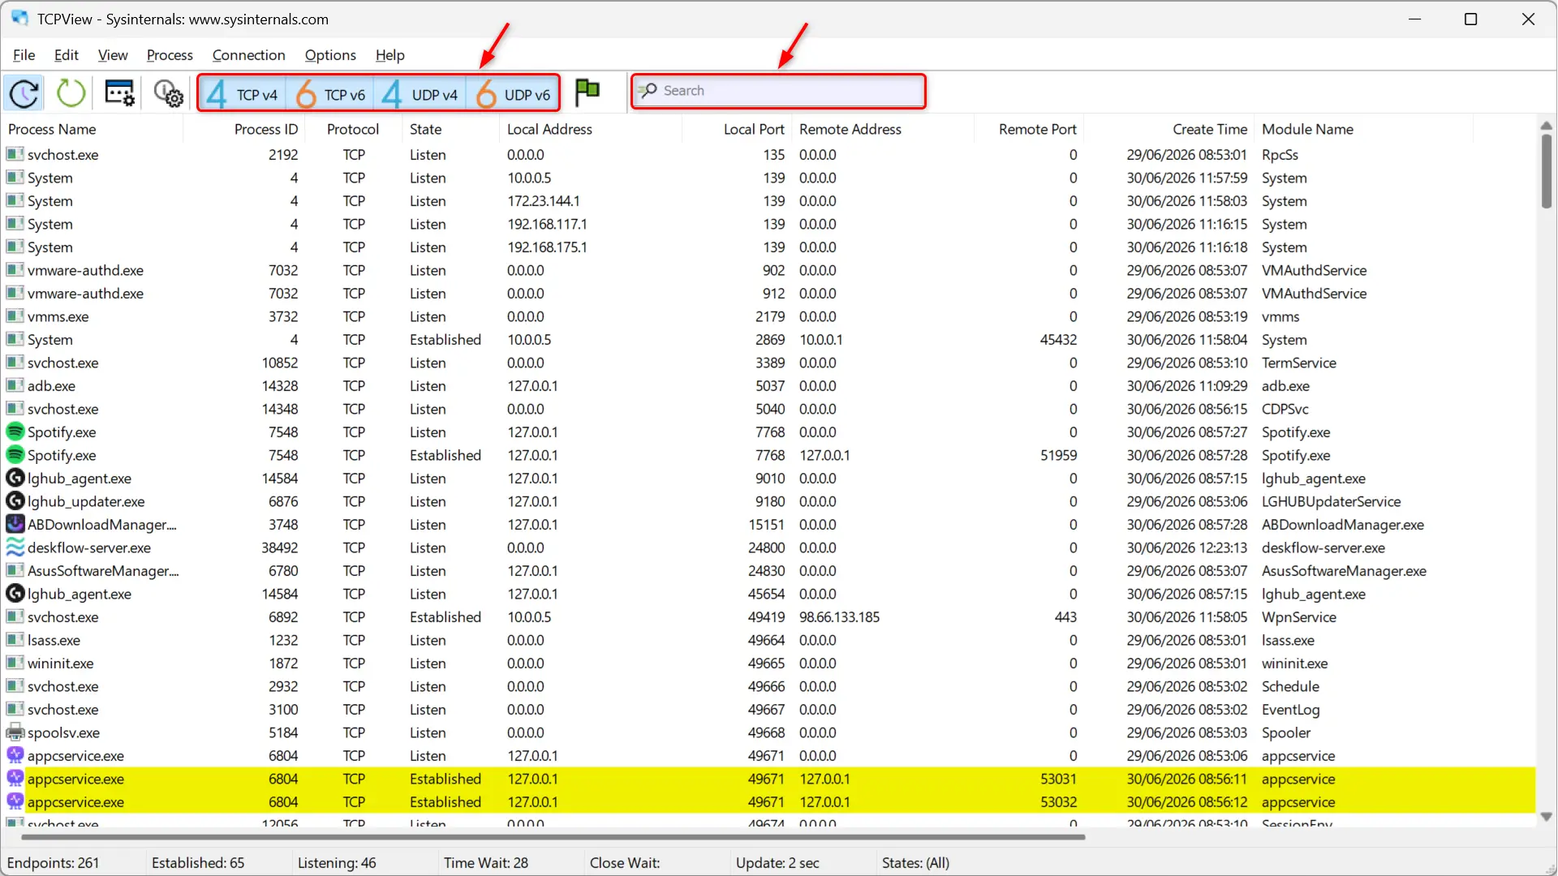This screenshot has width=1558, height=876.
Task: Open the Edit menu
Action: [66, 55]
